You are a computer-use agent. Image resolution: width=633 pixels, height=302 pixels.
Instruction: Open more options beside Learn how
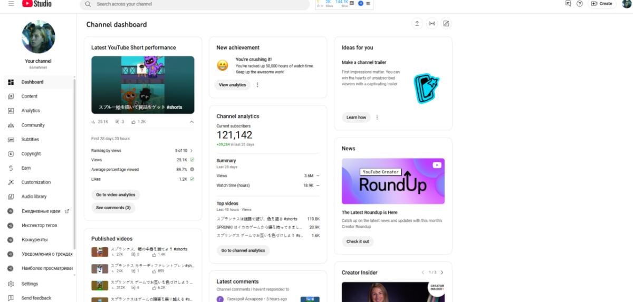[x=377, y=118]
